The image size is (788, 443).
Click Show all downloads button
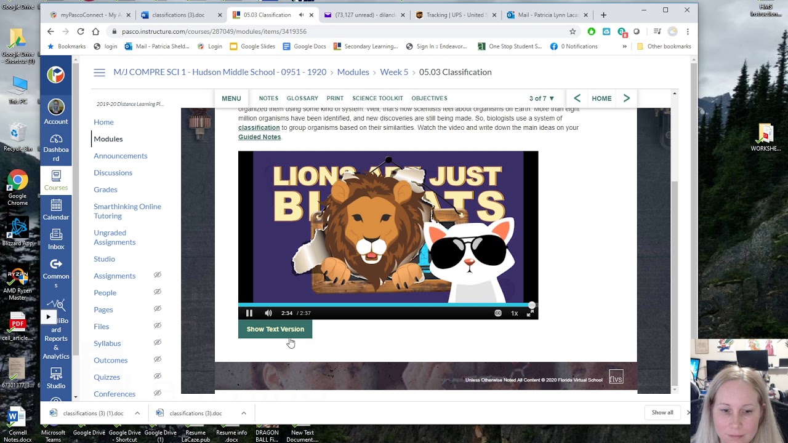click(x=662, y=412)
